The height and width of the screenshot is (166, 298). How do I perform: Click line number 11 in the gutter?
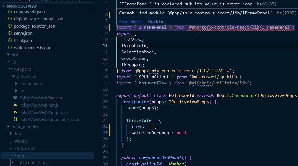105,46
